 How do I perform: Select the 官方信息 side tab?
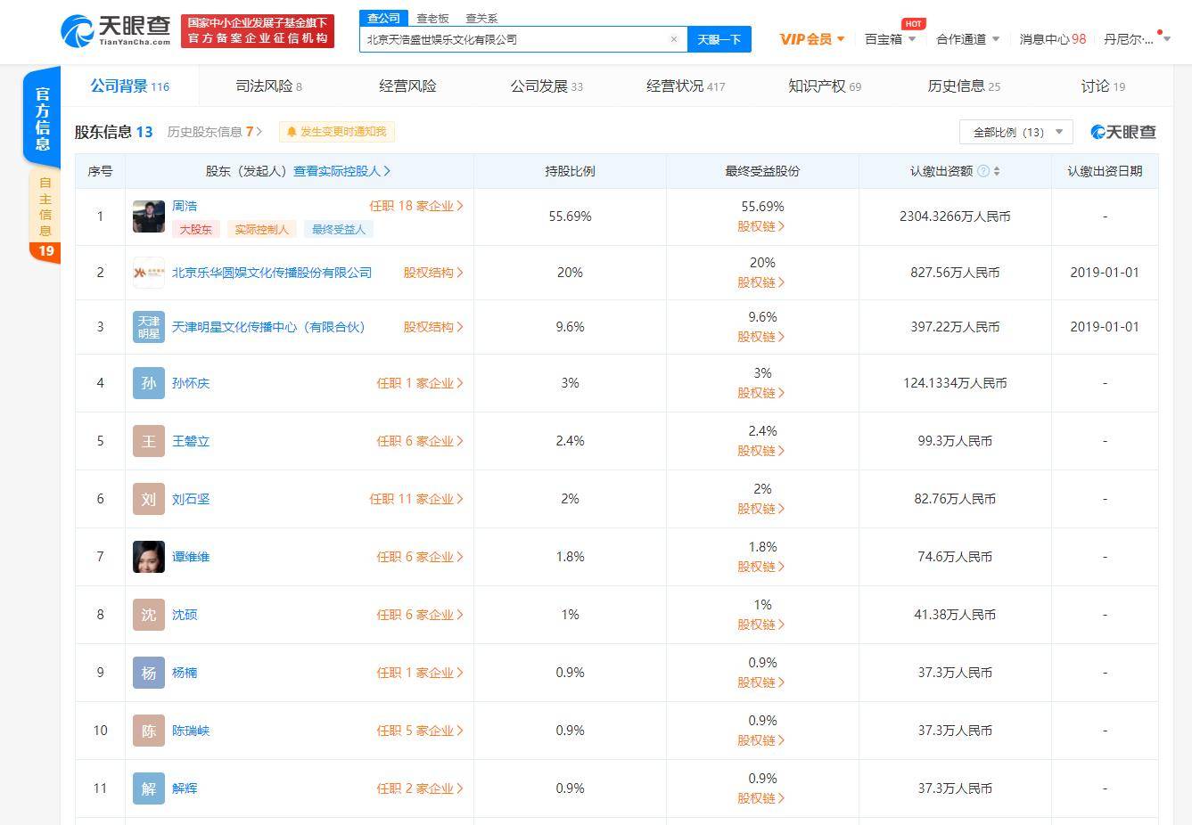tap(42, 118)
